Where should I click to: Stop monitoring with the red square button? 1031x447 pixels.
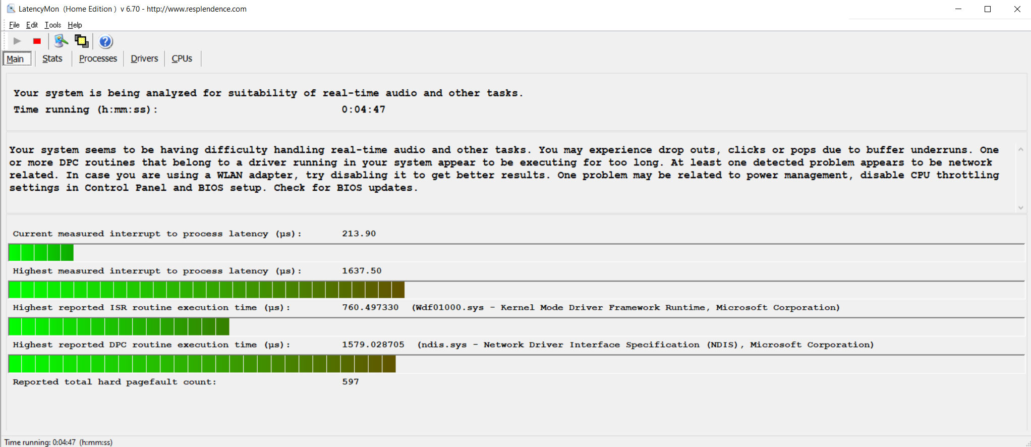(x=37, y=41)
